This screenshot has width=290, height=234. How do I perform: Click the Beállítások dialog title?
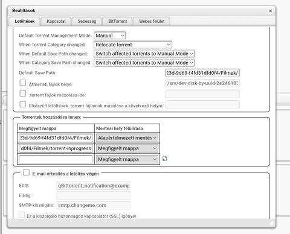pyautogui.click(x=24, y=10)
